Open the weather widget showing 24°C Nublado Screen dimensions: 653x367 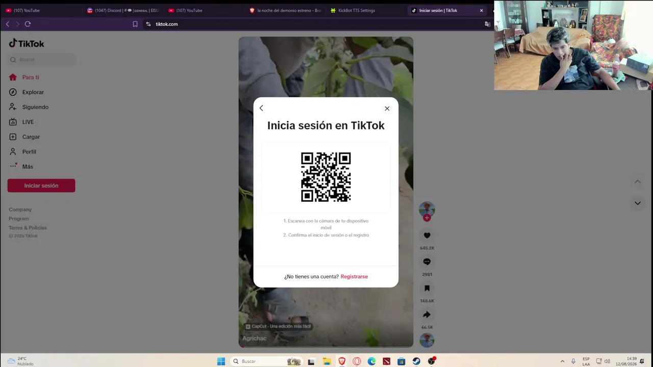(20, 361)
